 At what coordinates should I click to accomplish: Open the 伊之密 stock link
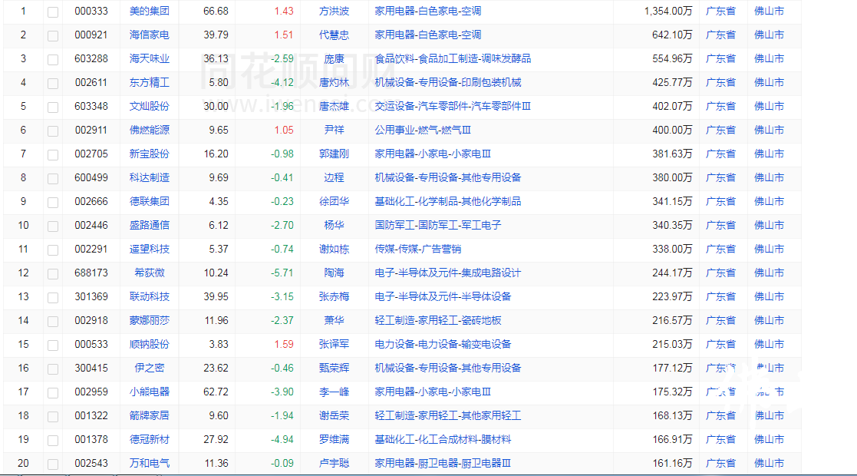[149, 369]
